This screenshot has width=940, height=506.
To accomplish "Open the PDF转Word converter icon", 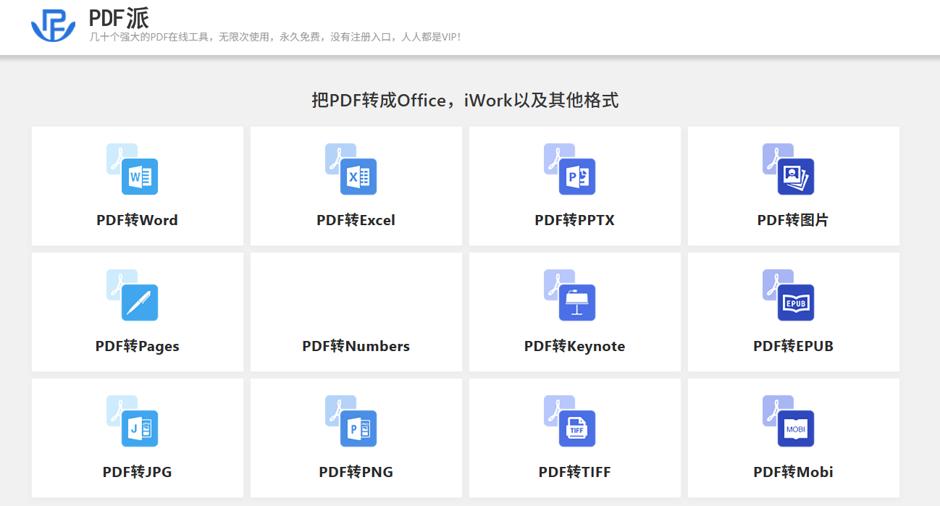I will pos(133,169).
